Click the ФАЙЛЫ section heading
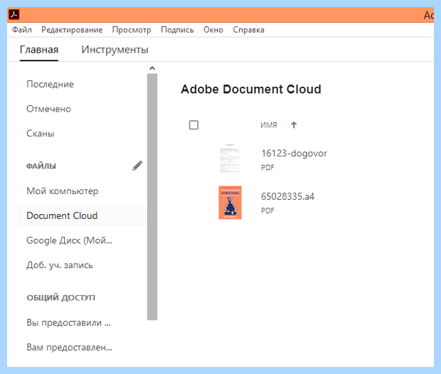The width and height of the screenshot is (441, 374). pyautogui.click(x=41, y=166)
